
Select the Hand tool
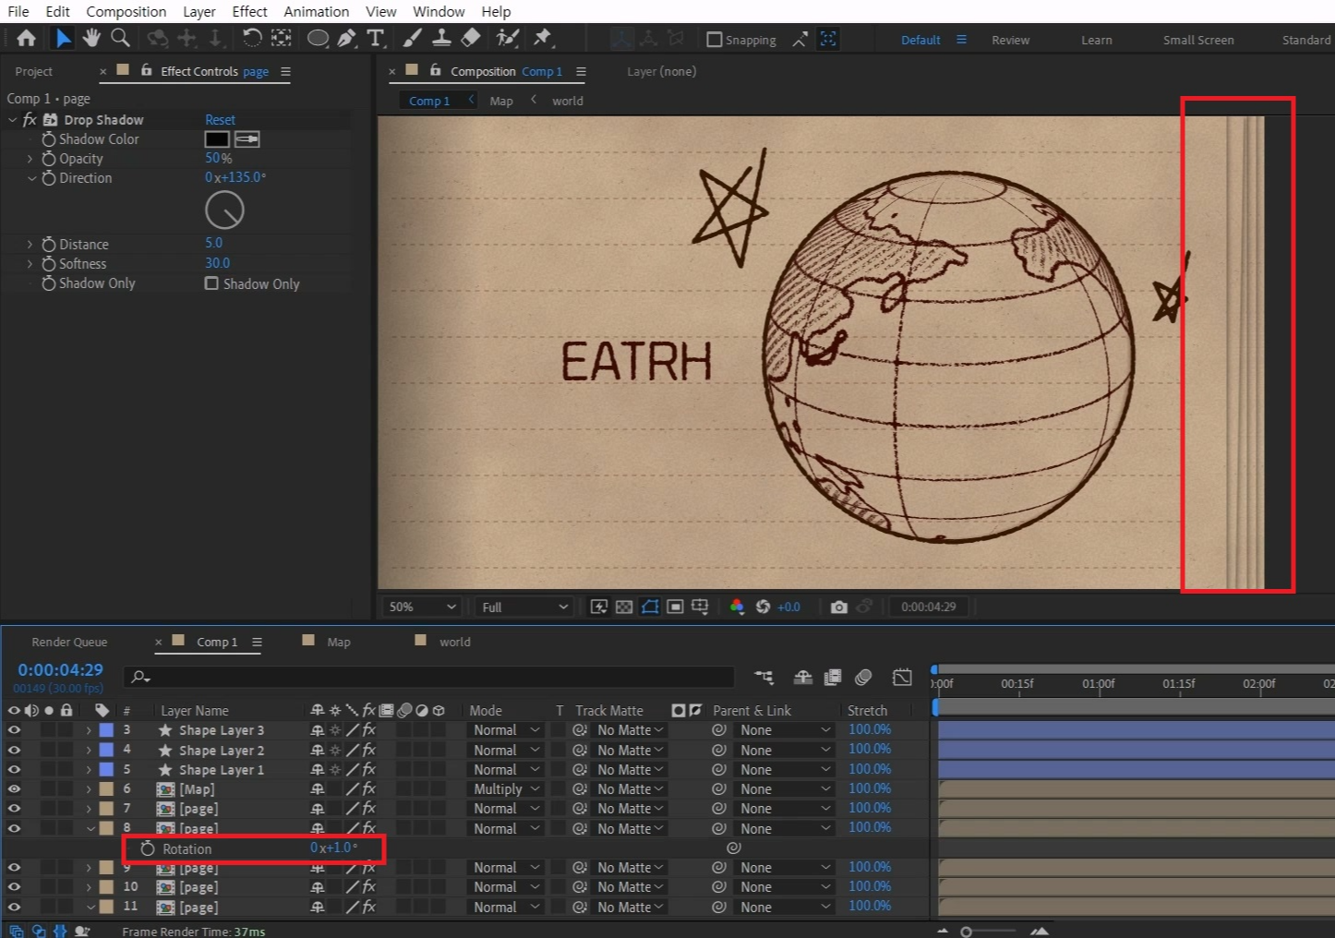(91, 38)
